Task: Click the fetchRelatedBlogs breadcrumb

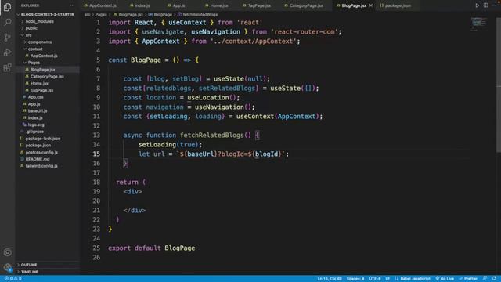Action: click(200, 14)
